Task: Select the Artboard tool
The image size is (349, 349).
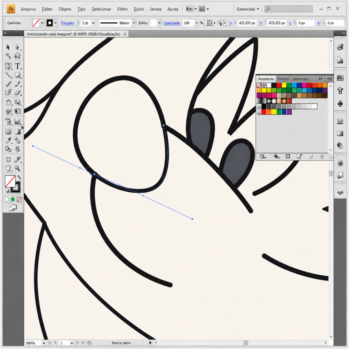Action: 8,159
